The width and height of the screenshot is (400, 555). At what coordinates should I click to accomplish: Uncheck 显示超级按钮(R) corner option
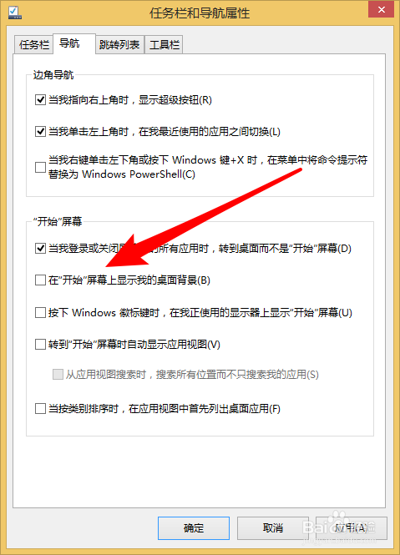coord(40,100)
